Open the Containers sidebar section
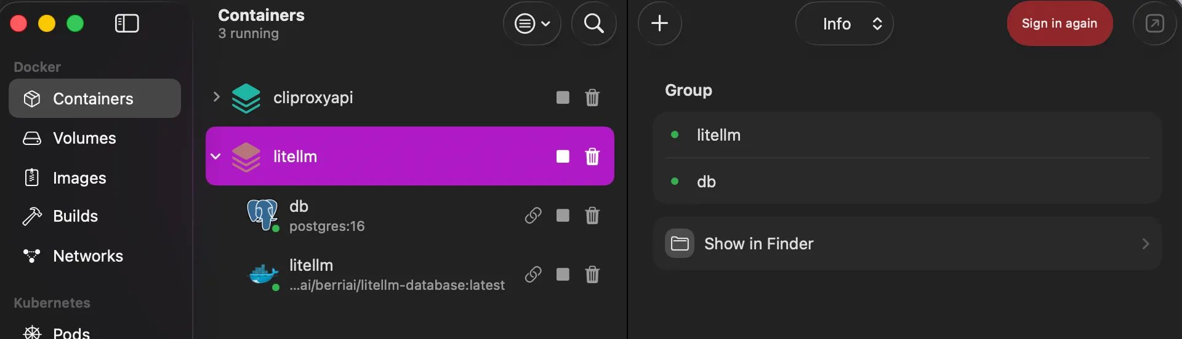 click(x=95, y=98)
